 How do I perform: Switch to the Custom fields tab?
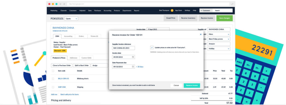point(87,58)
